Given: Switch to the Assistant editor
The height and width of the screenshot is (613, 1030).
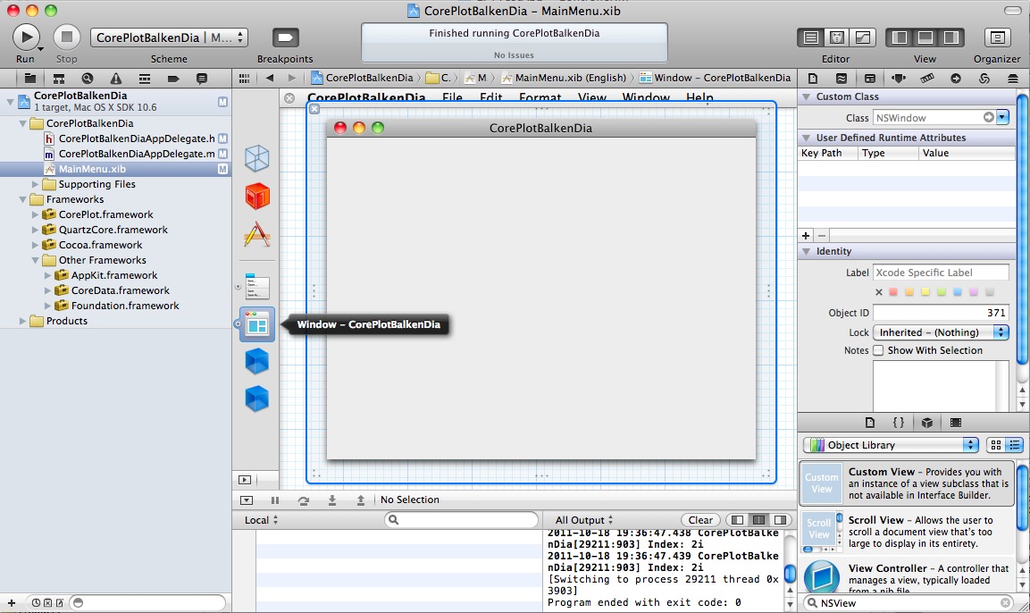Looking at the screenshot, I should tap(837, 38).
